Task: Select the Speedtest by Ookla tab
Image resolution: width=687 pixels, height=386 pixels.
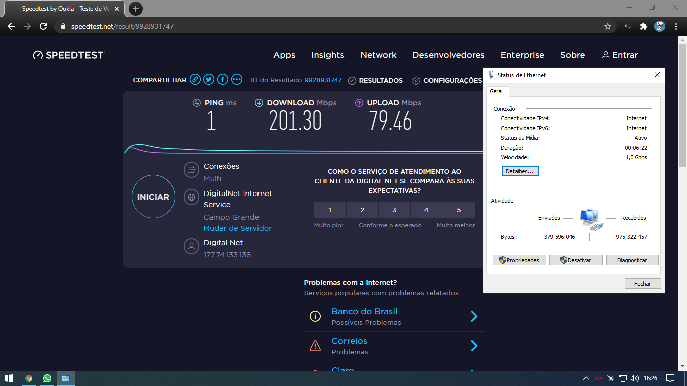Action: pos(64,9)
